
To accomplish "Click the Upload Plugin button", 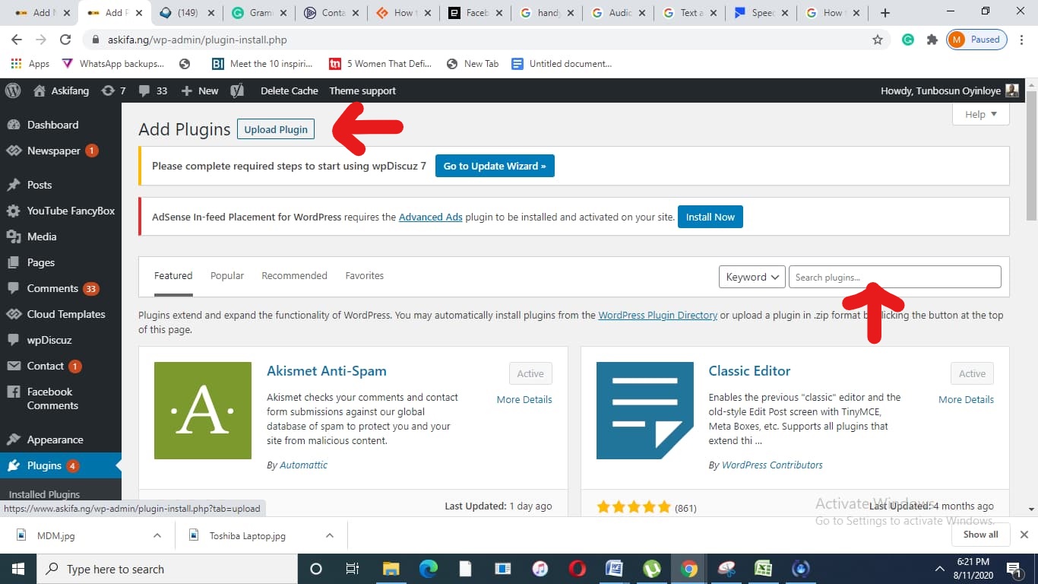I will pos(276,129).
